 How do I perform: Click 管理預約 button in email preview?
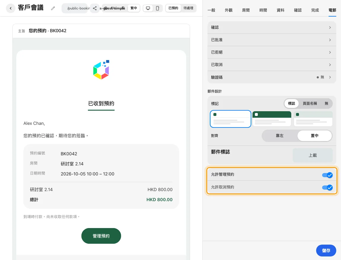pyautogui.click(x=101, y=236)
